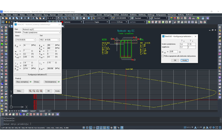Click the text style icon beside CDMSTYLE
222x137 pixels.
pyautogui.click(x=94, y=18)
